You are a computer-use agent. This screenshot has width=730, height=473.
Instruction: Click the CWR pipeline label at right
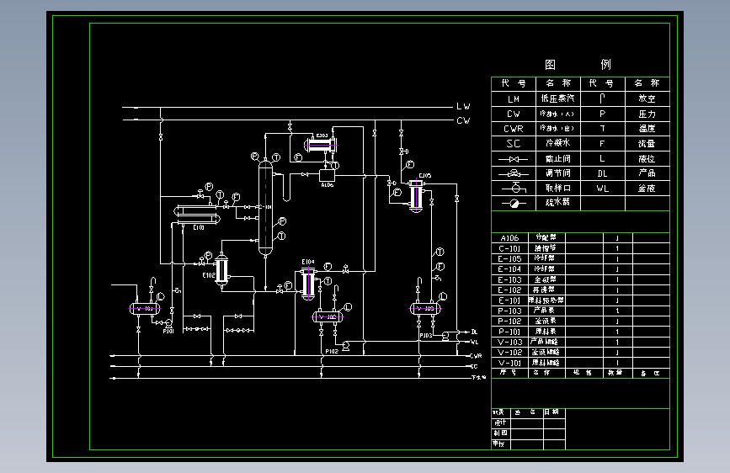(476, 356)
